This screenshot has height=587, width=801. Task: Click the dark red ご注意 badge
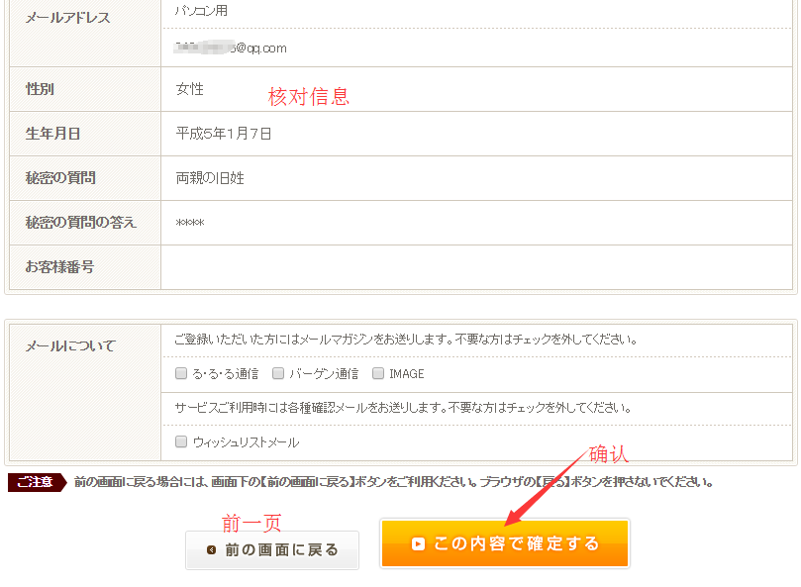pyautogui.click(x=36, y=482)
